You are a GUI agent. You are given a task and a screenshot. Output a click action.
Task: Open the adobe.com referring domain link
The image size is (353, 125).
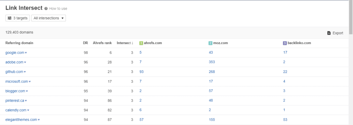pos(14,62)
